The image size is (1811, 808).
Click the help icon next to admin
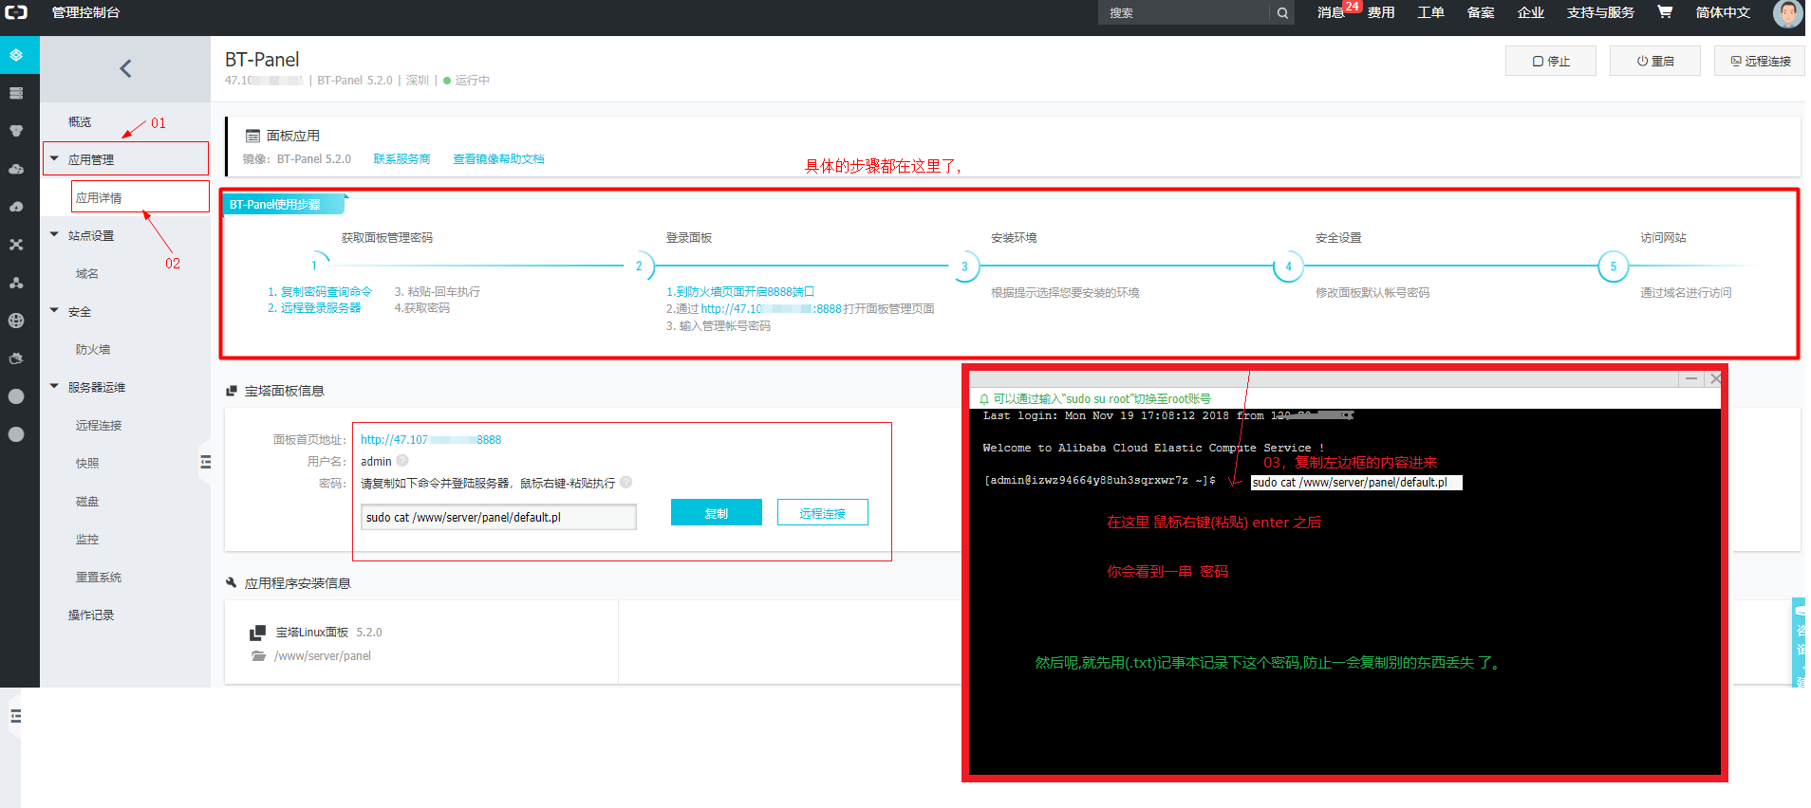coord(402,461)
